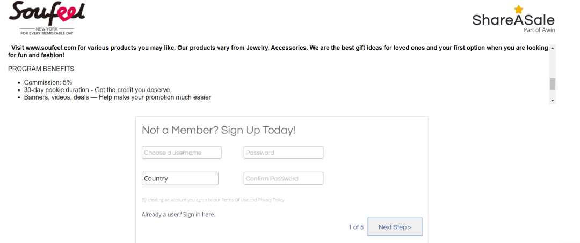Click the gold star above ShareASale

click(x=519, y=10)
